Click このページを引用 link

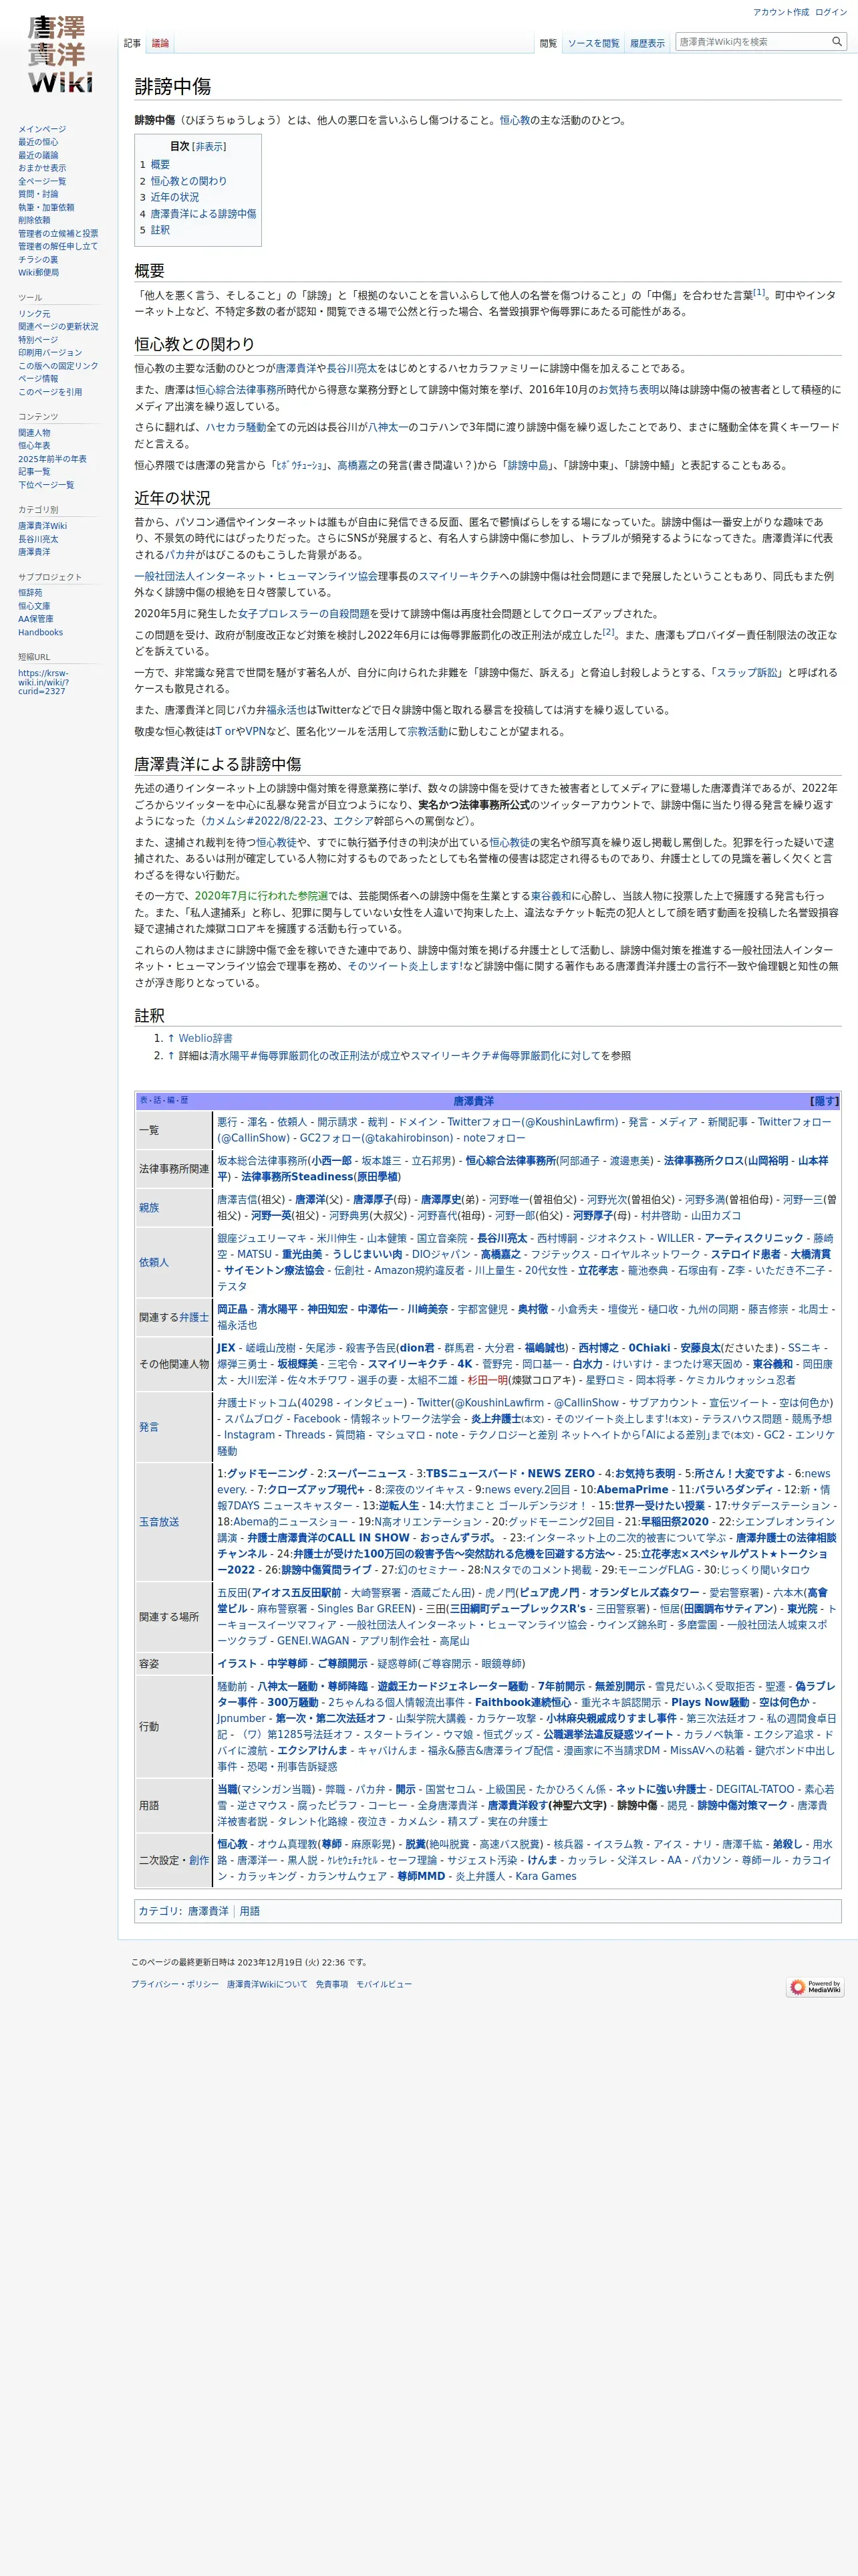(x=50, y=392)
